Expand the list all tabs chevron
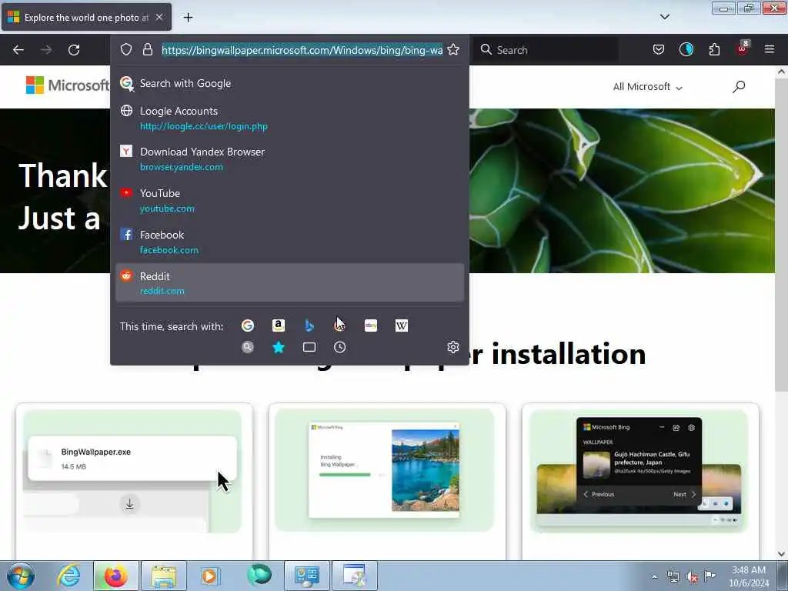The image size is (788, 591). (x=664, y=17)
